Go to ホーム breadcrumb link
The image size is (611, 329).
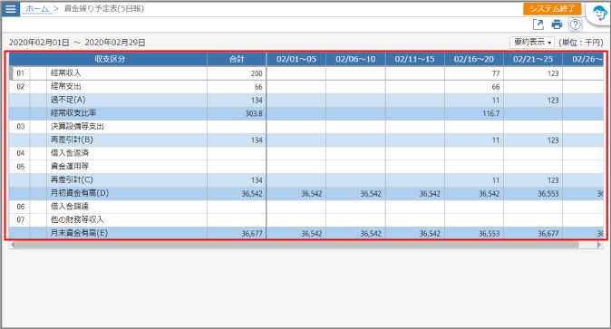(x=37, y=8)
